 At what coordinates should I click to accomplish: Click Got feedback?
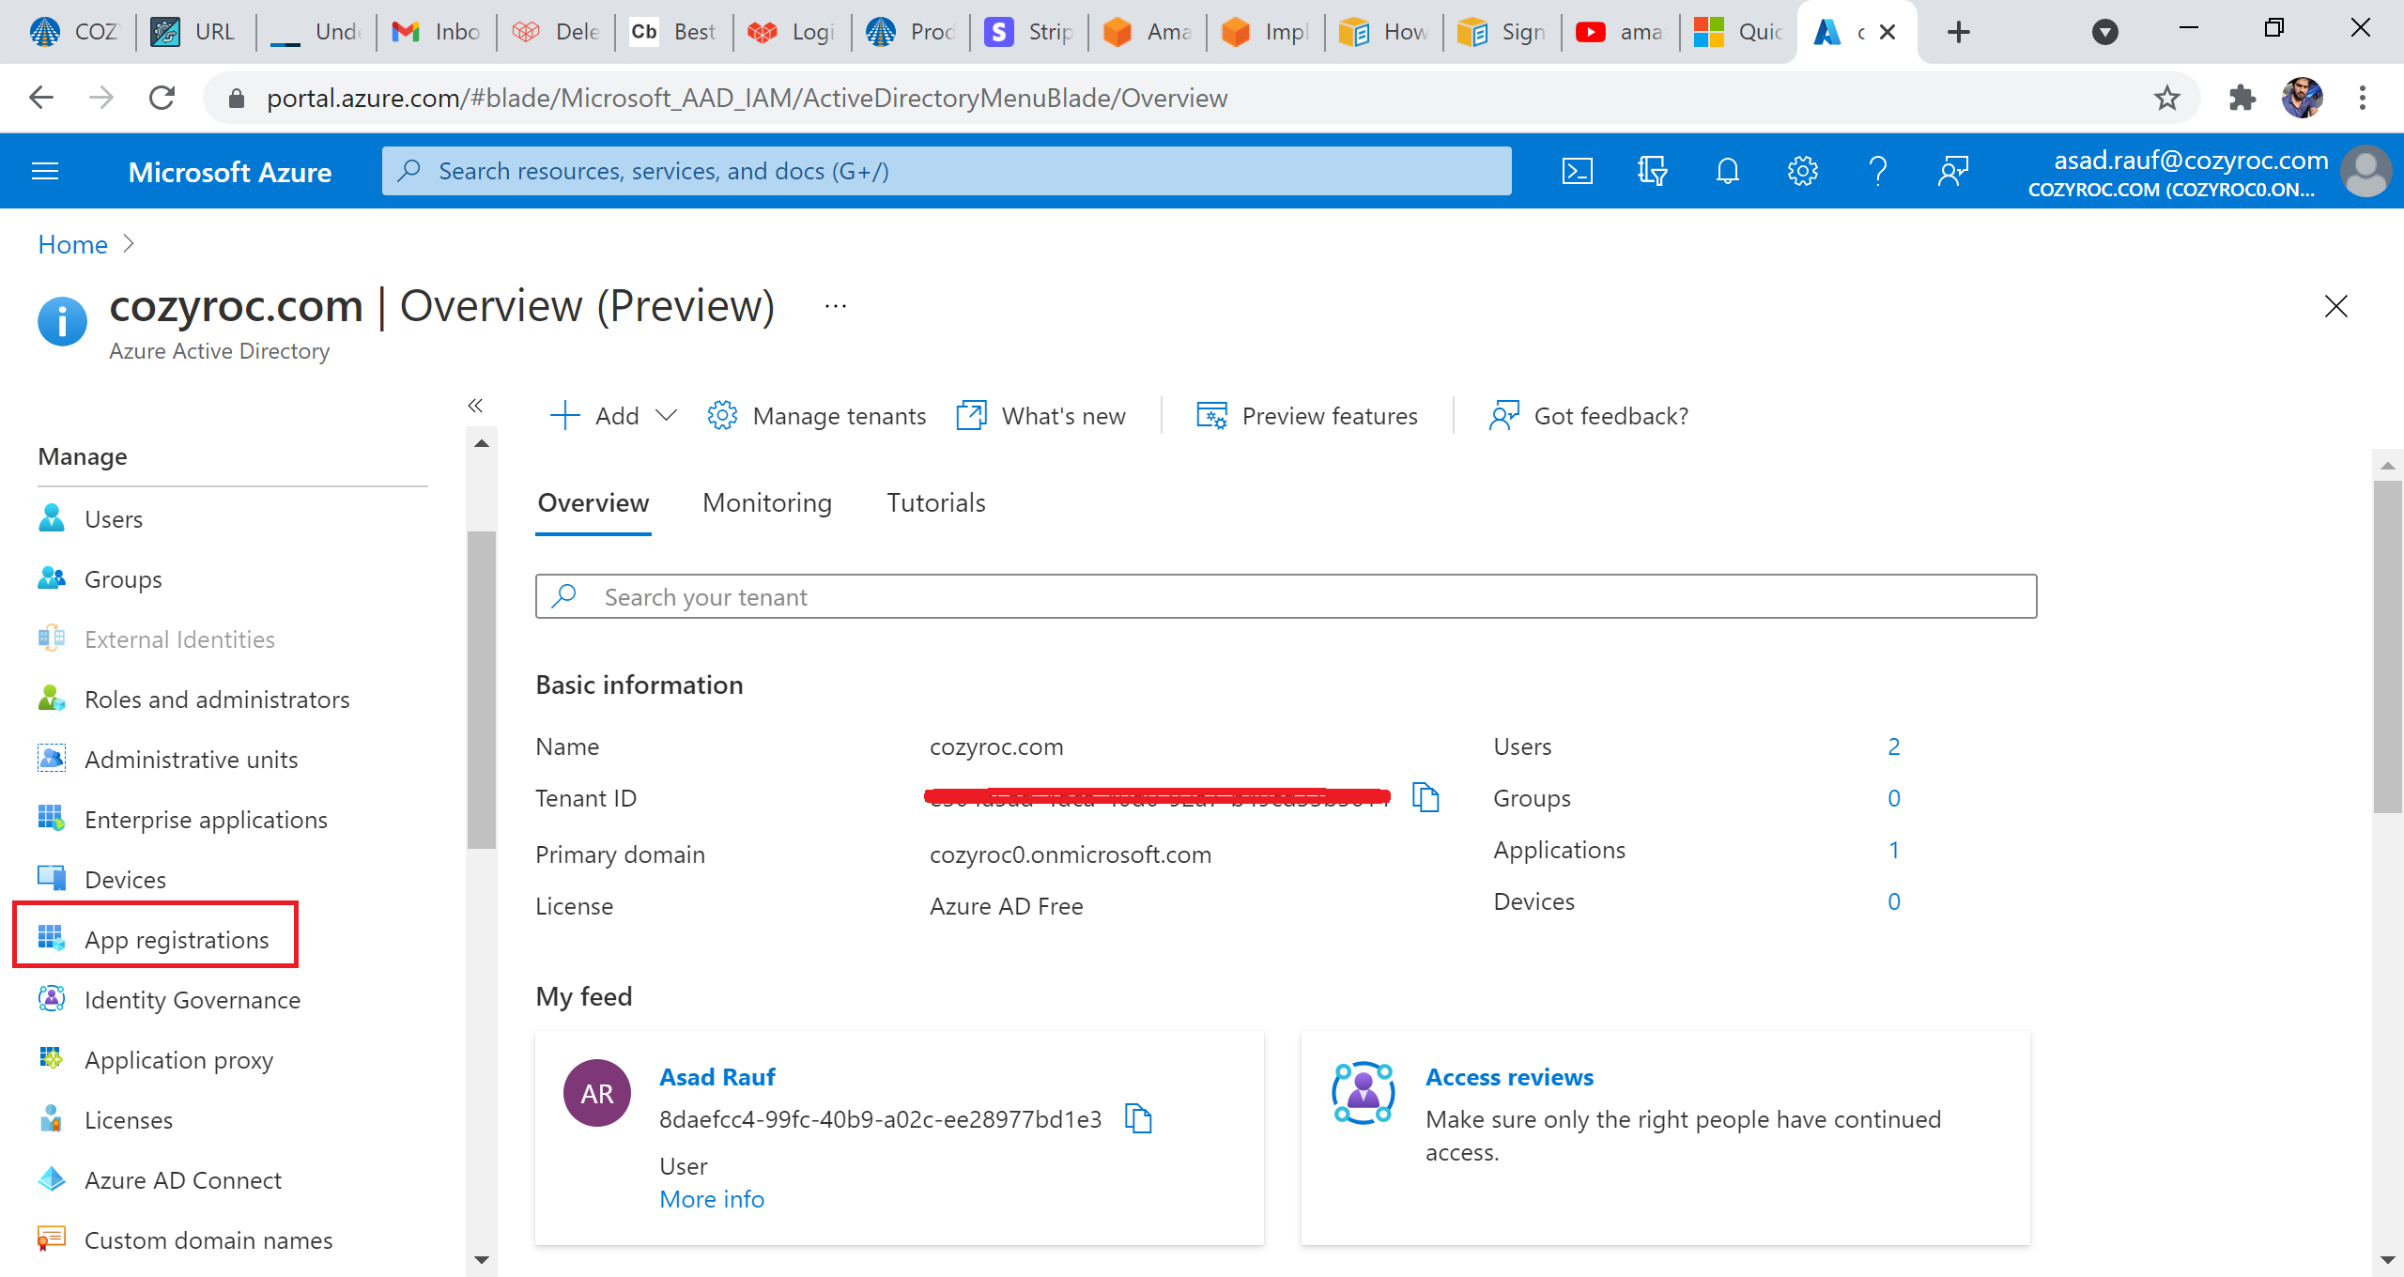pos(1589,415)
